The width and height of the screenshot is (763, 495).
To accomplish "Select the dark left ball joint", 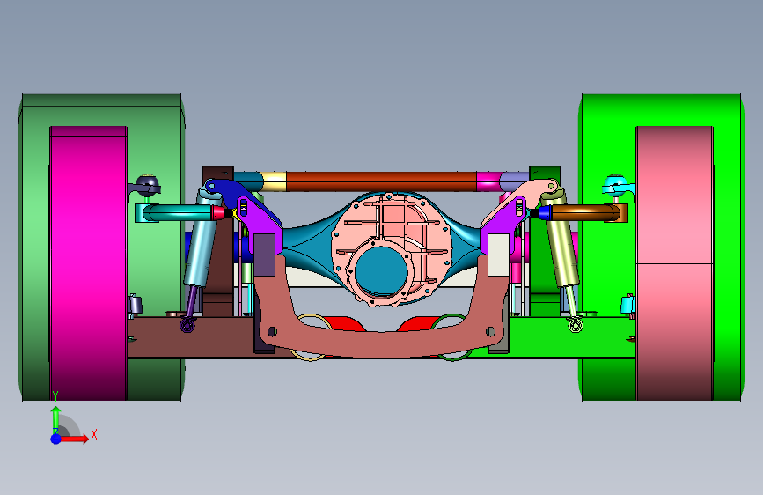I will coord(147,185).
